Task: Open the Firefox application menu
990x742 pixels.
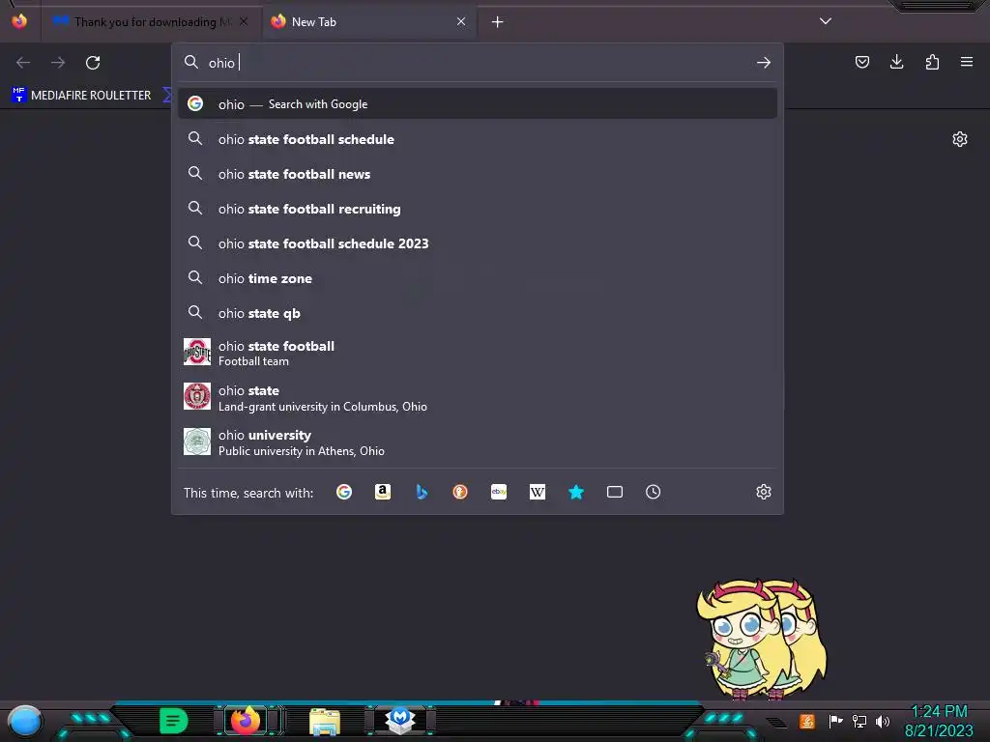Action: tap(967, 62)
